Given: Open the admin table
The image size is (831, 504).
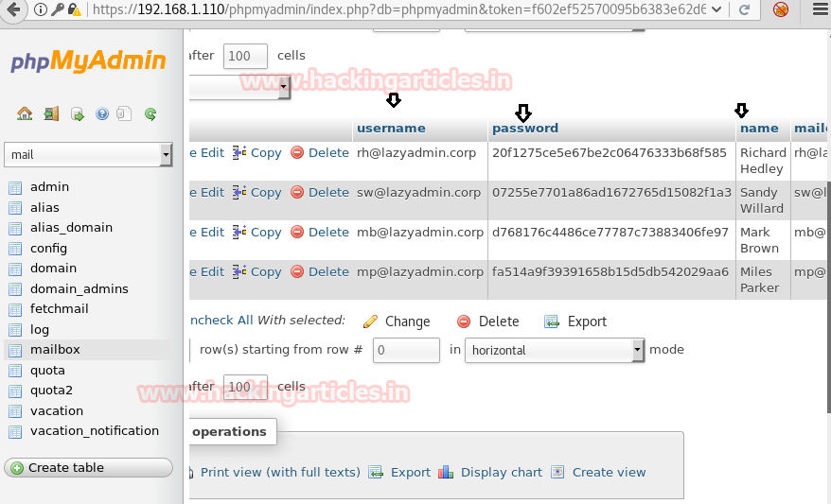Looking at the screenshot, I should click(x=50, y=187).
